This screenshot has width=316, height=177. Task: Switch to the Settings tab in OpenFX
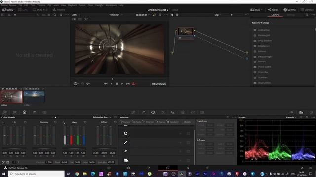(x=291, y=15)
